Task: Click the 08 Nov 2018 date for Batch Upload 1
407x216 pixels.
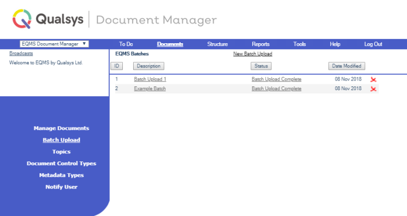Action: click(x=348, y=79)
